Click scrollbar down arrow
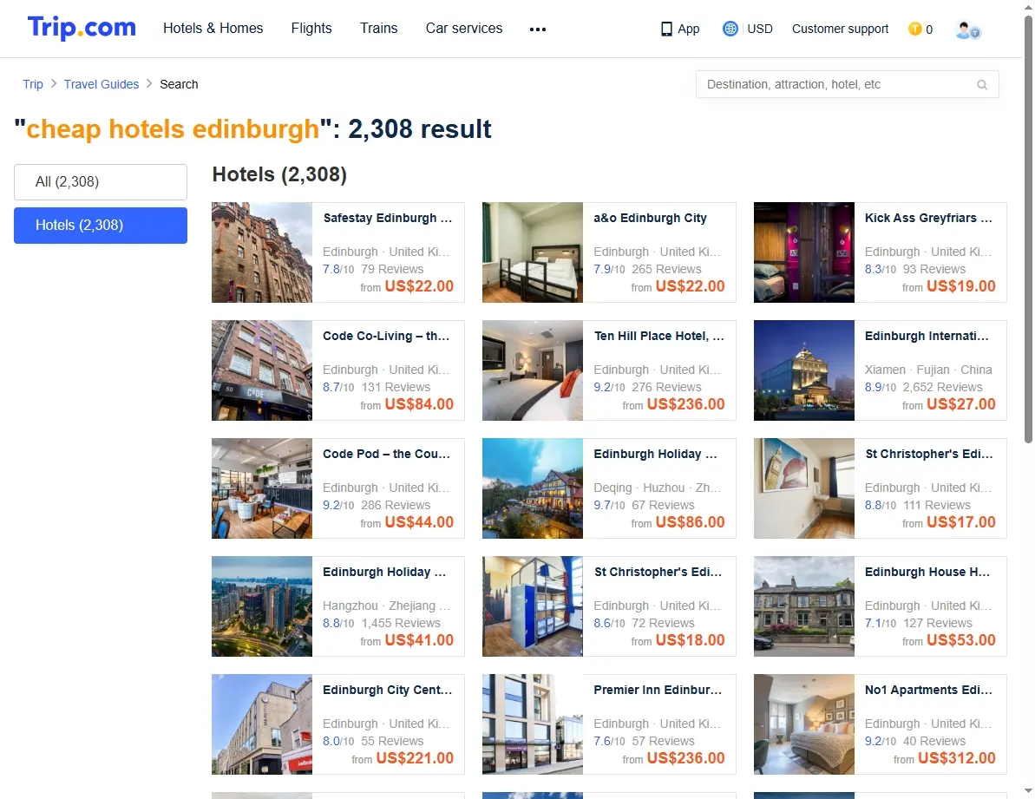Screen dimensions: 1035x799 pyautogui.click(x=1028, y=791)
